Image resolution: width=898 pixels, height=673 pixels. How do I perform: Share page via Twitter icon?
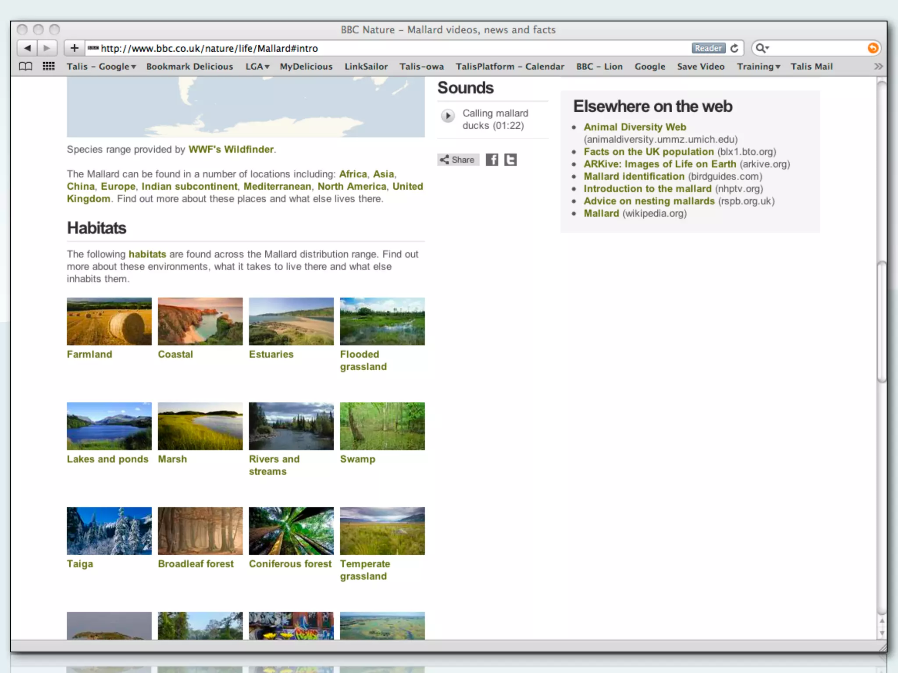510,160
